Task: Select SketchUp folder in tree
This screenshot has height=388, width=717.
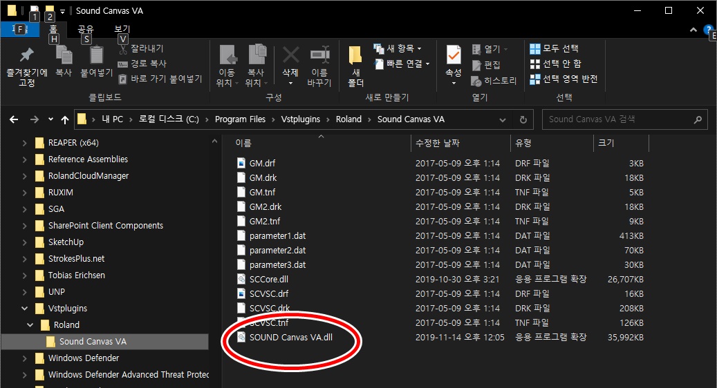Action: pos(66,242)
